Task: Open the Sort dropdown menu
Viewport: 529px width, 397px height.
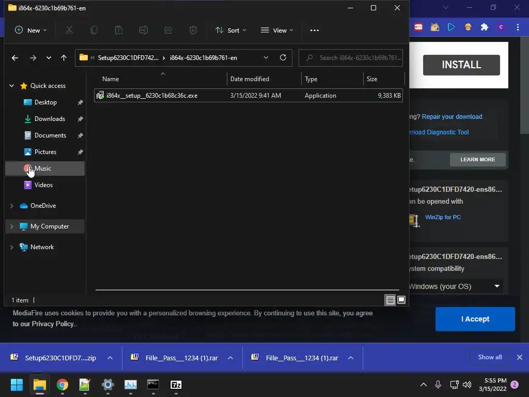Action: click(231, 30)
